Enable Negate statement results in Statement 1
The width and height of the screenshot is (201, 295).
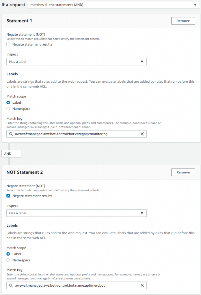[8, 44]
